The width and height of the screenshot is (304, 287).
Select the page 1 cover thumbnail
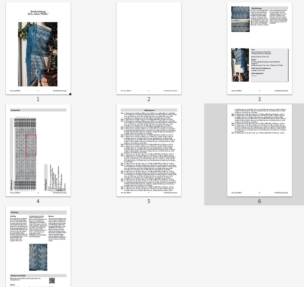click(x=38, y=49)
